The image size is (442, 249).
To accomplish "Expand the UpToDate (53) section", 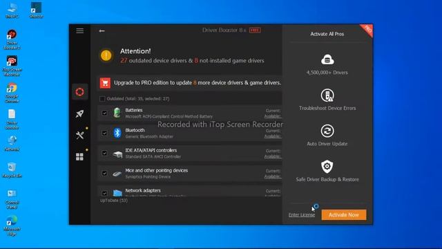I will coord(114,201).
